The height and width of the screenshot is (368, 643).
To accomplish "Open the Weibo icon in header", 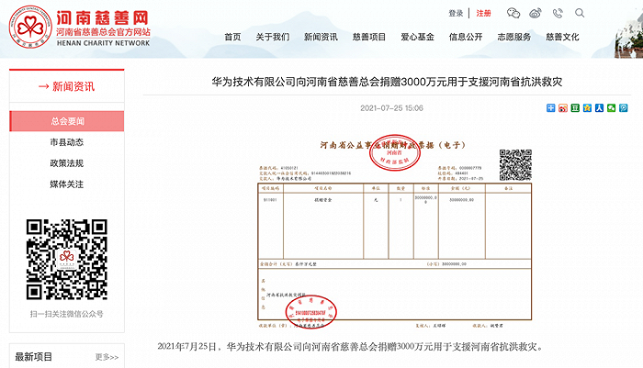I will coord(536,13).
